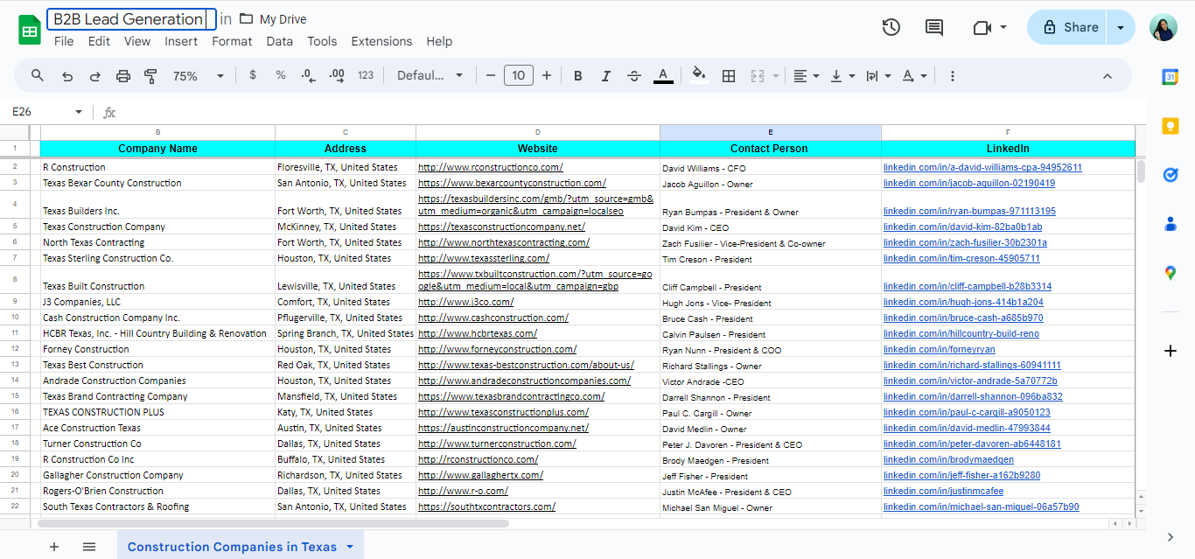Screen dimensions: 1195x559
Task: Open the borders tool
Action: click(x=728, y=76)
